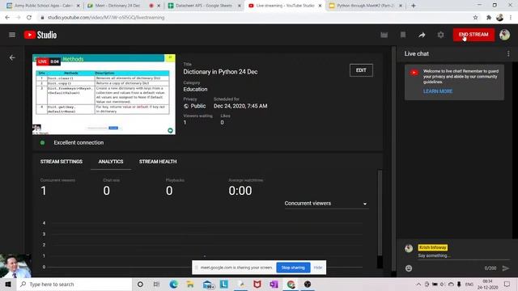Click the 'Education' category text

(195, 89)
